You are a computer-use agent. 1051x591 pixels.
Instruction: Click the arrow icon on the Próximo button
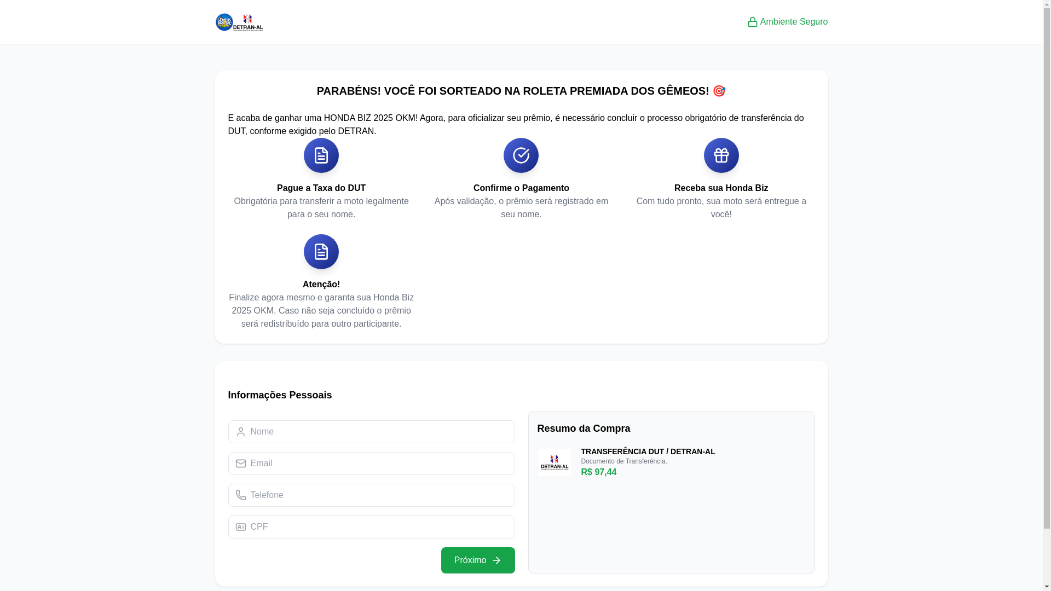coord(496,560)
